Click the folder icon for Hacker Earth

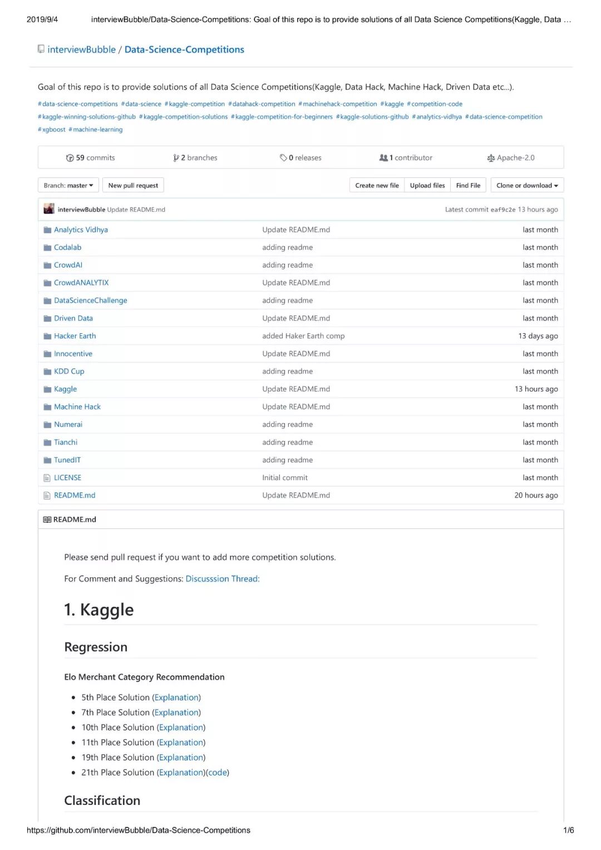(47, 337)
